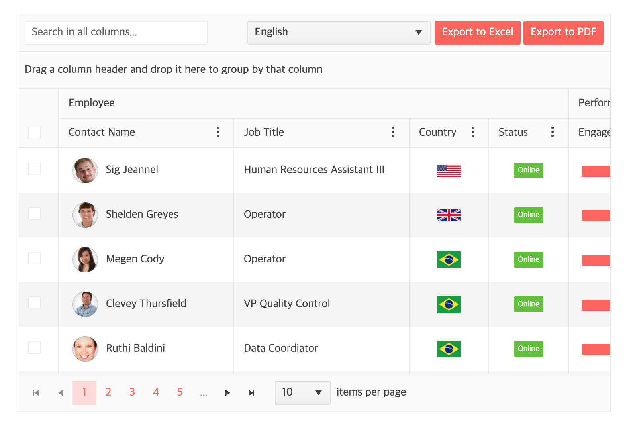Check the Shelden Greyes row checkbox
The image size is (627, 427).
click(34, 213)
